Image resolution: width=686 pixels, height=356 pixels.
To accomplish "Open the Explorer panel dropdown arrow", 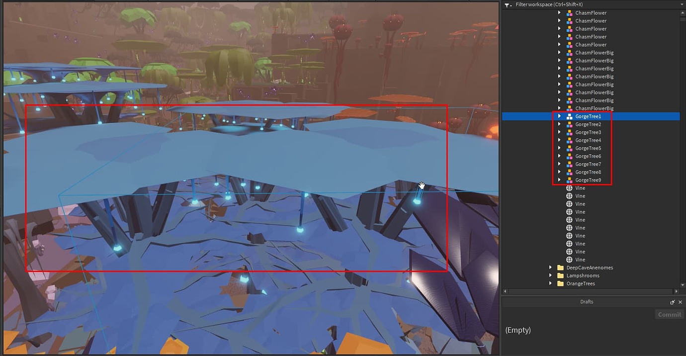I will pos(682,4).
